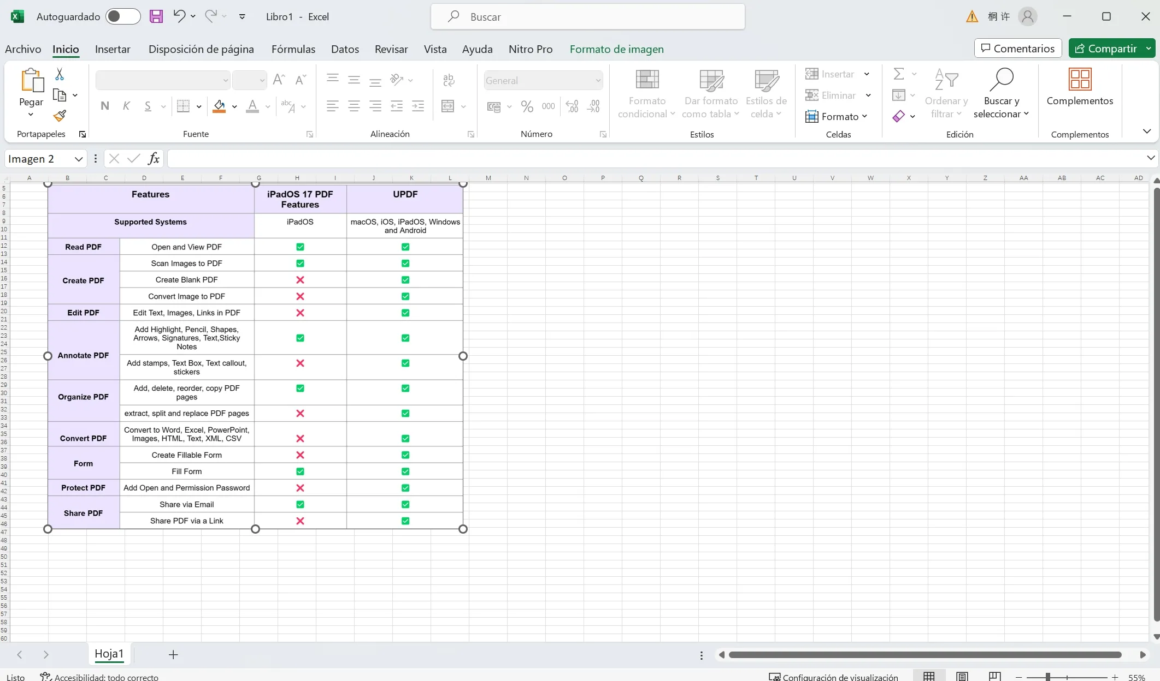Open the font name dropdown
The image size is (1160, 681).
[x=225, y=80]
